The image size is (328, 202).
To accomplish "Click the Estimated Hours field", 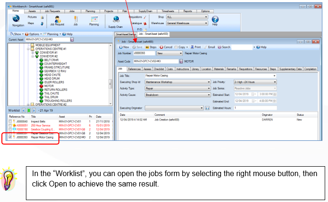I will click(255, 108).
